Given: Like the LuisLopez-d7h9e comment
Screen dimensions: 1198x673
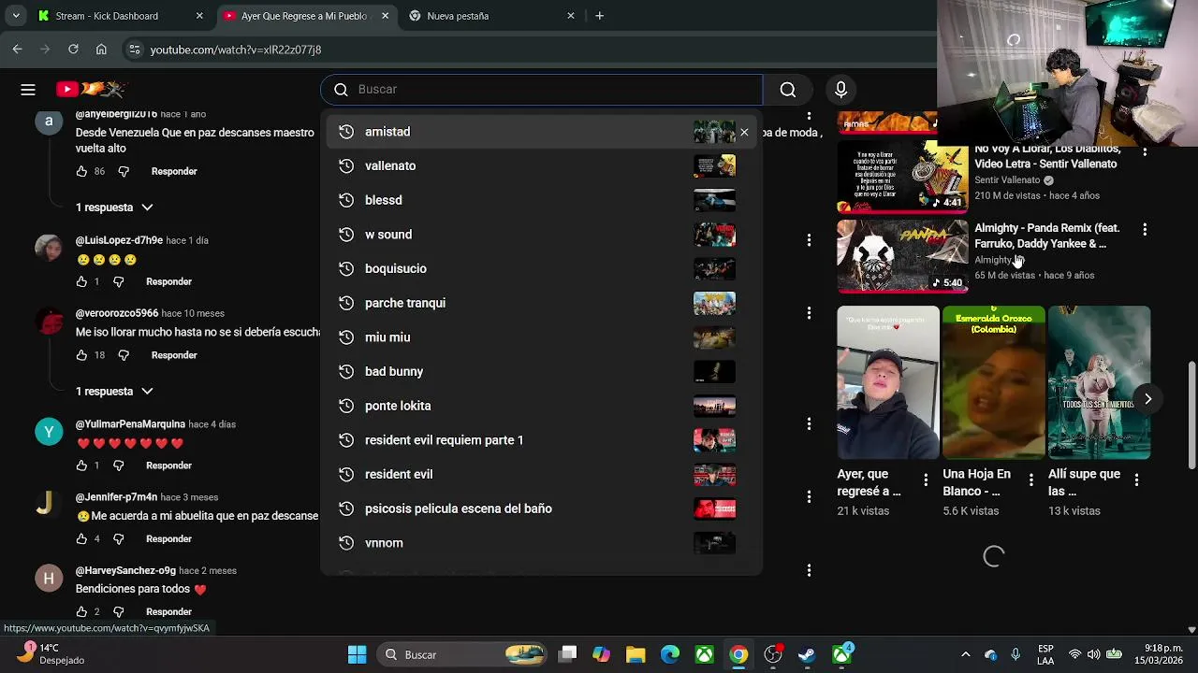Looking at the screenshot, I should pyautogui.click(x=81, y=281).
